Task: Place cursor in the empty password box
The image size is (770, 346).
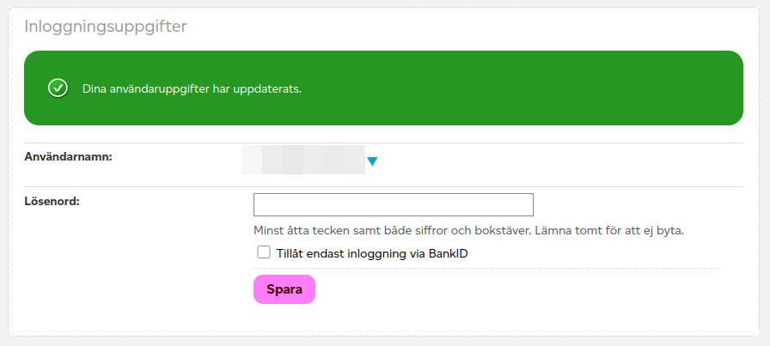Action: tap(394, 204)
